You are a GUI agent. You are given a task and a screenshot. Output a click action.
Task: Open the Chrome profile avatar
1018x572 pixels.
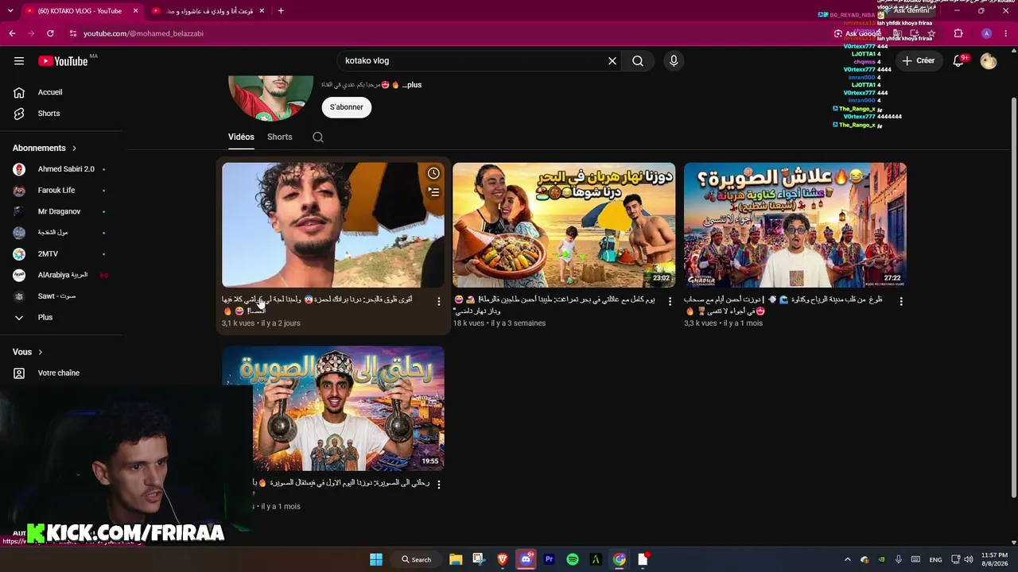pyautogui.click(x=986, y=33)
